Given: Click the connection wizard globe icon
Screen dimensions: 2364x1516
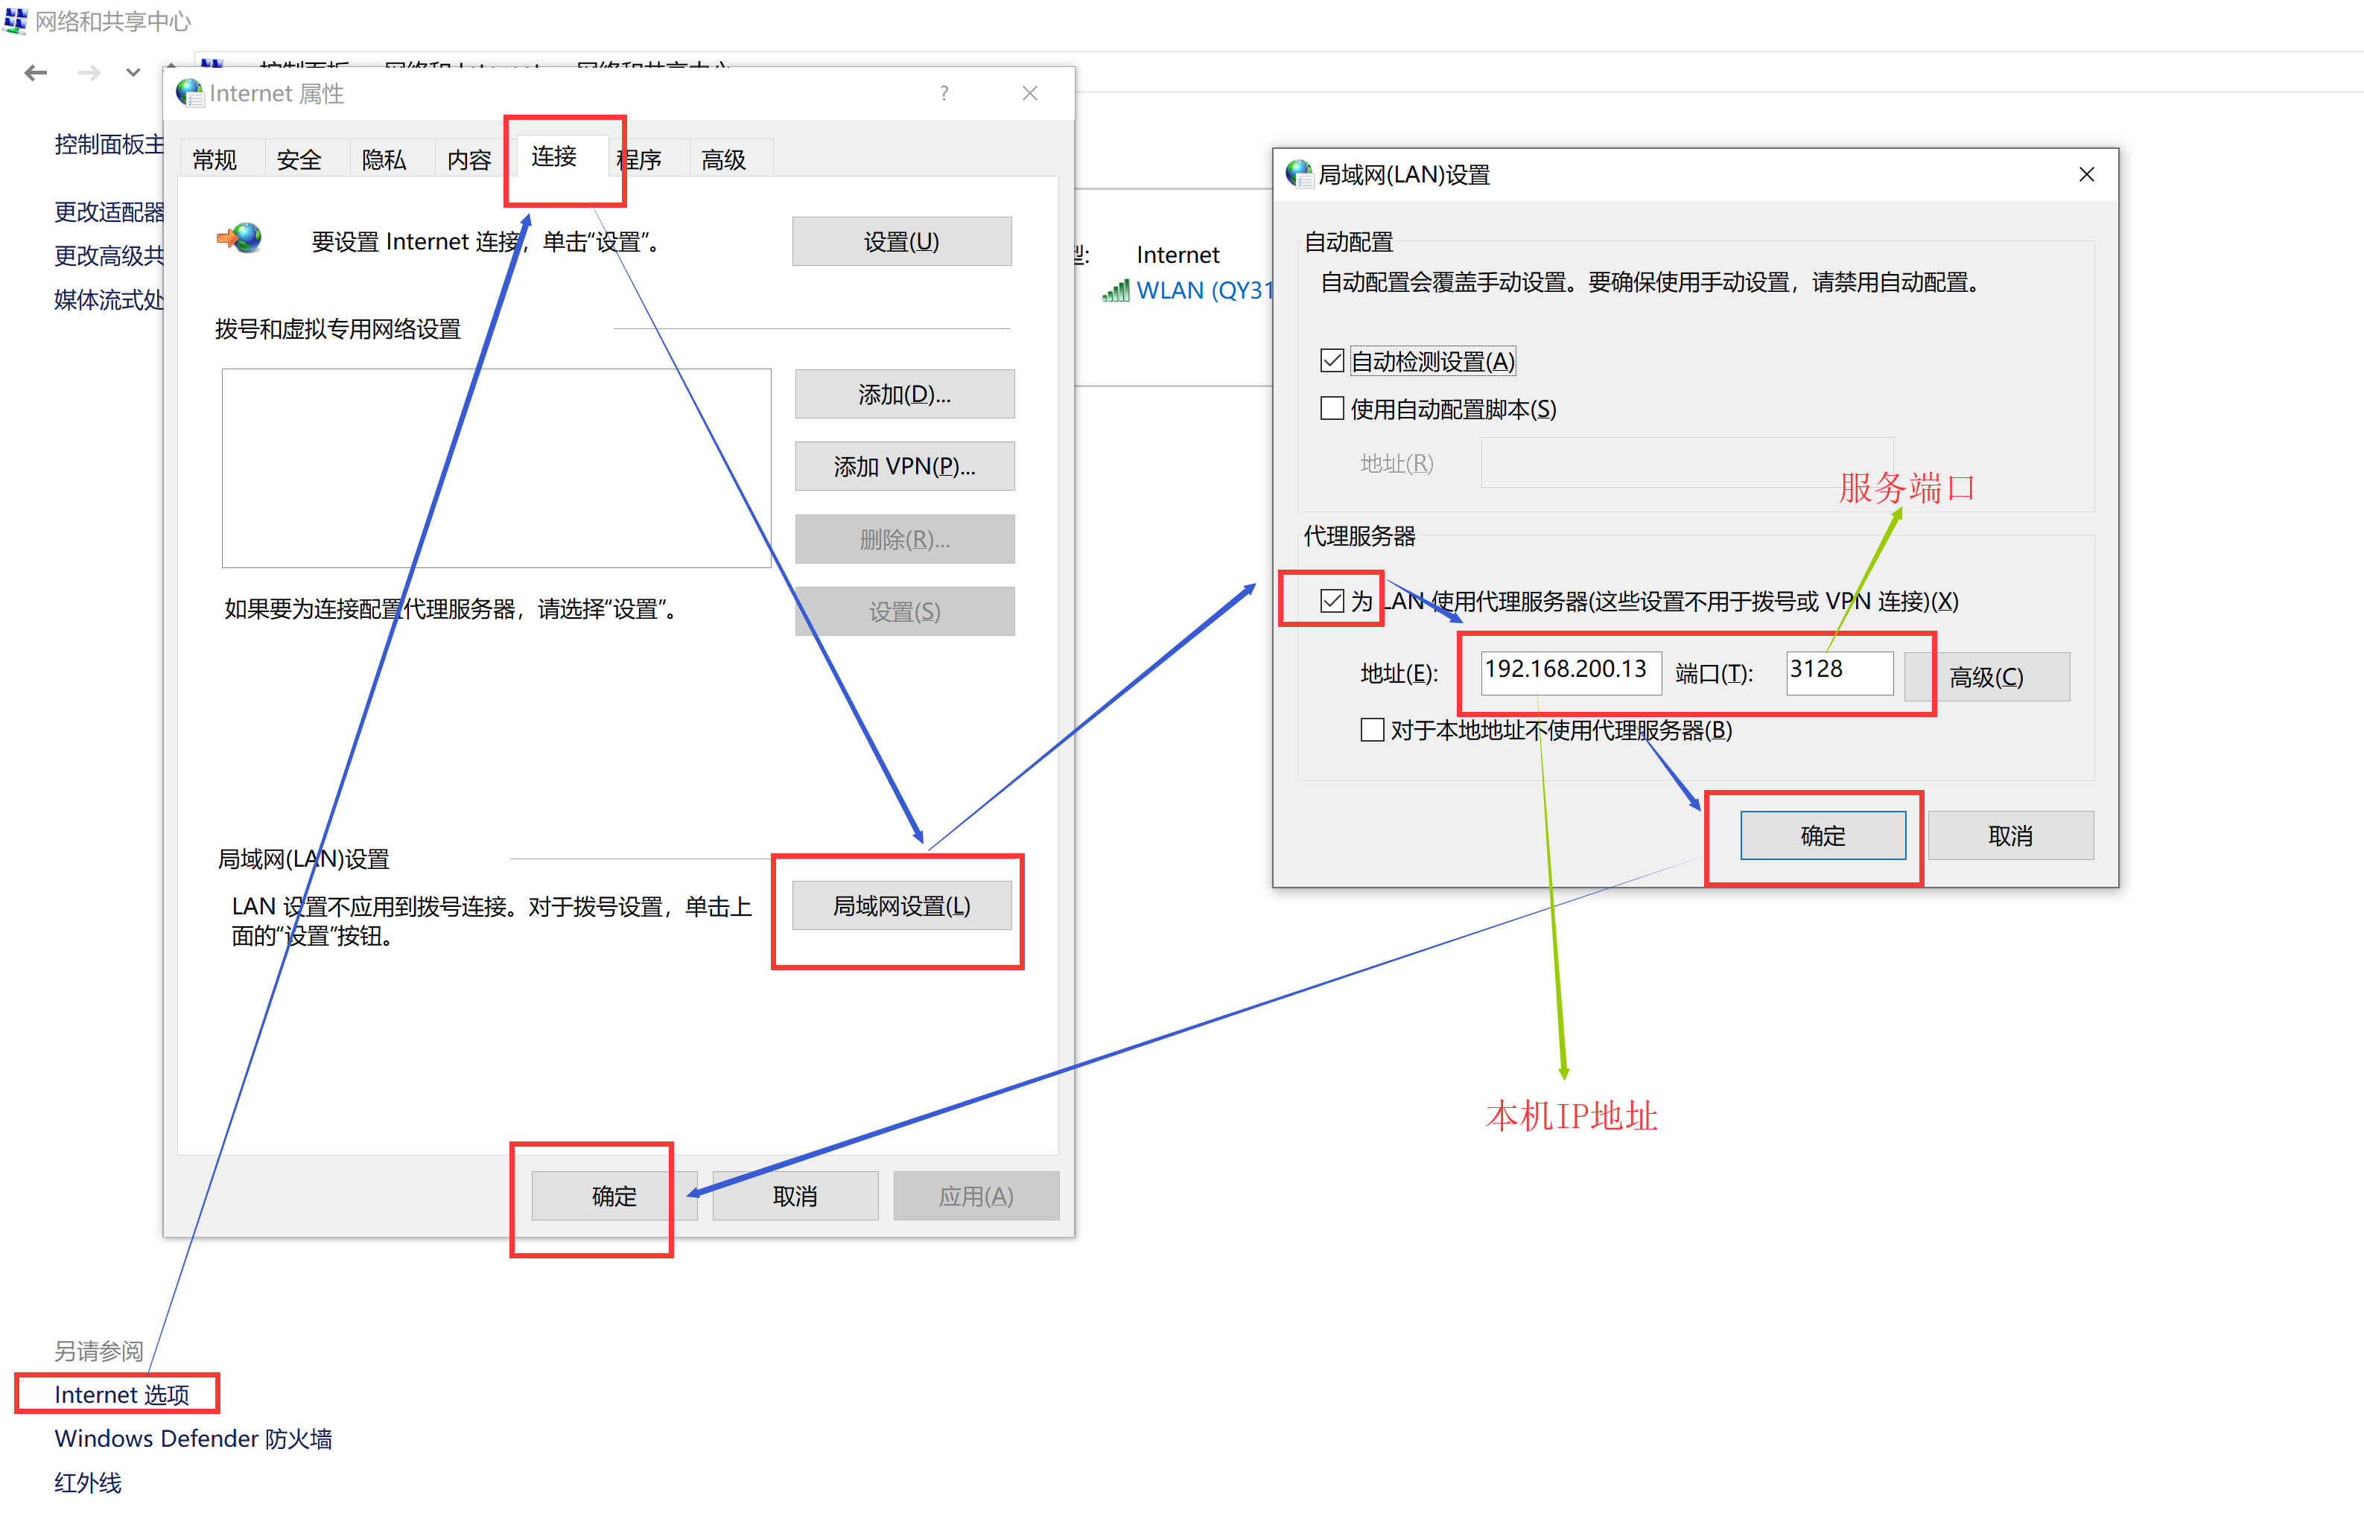Looking at the screenshot, I should 241,239.
